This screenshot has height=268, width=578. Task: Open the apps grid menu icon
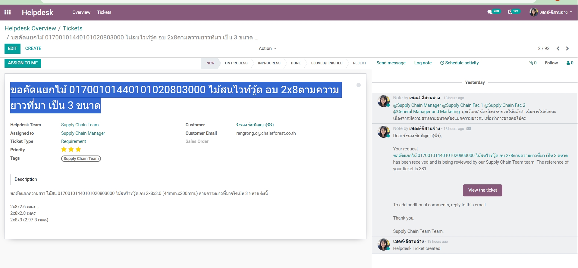click(x=8, y=12)
